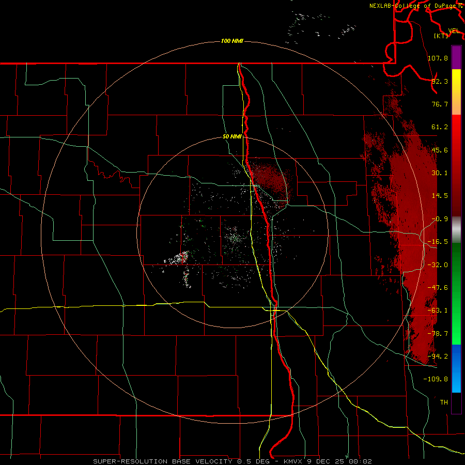Select the purple segment of the color bar

tap(456, 57)
